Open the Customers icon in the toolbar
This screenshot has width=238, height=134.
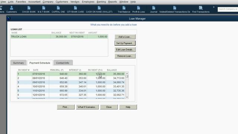tap(12, 9)
